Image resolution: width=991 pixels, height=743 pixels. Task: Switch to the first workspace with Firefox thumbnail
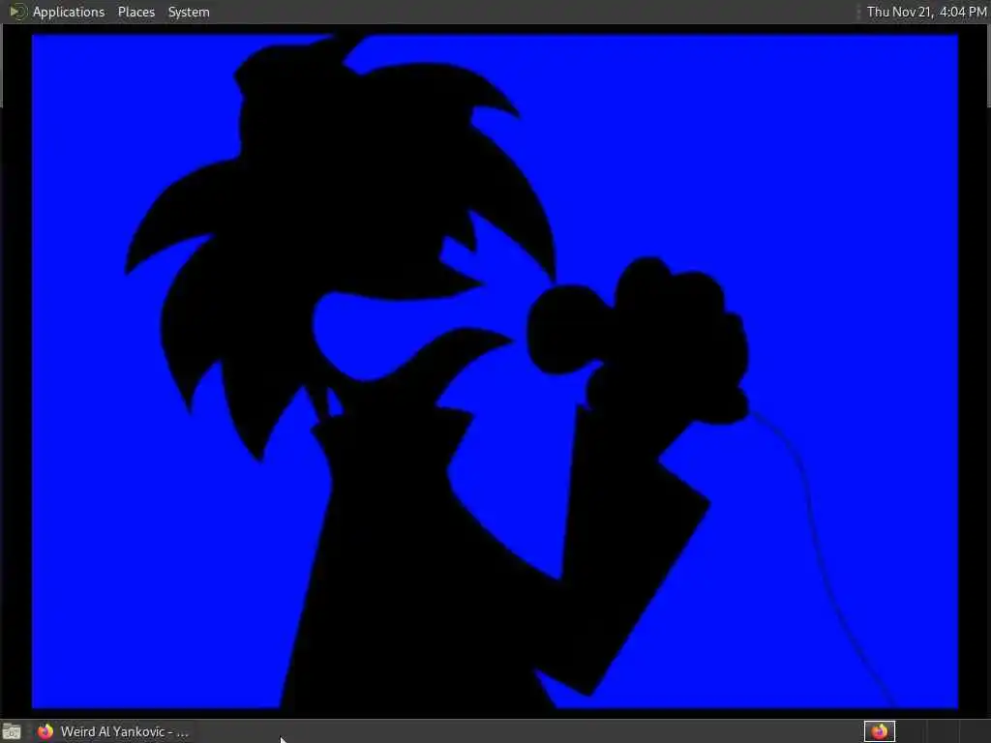(880, 731)
